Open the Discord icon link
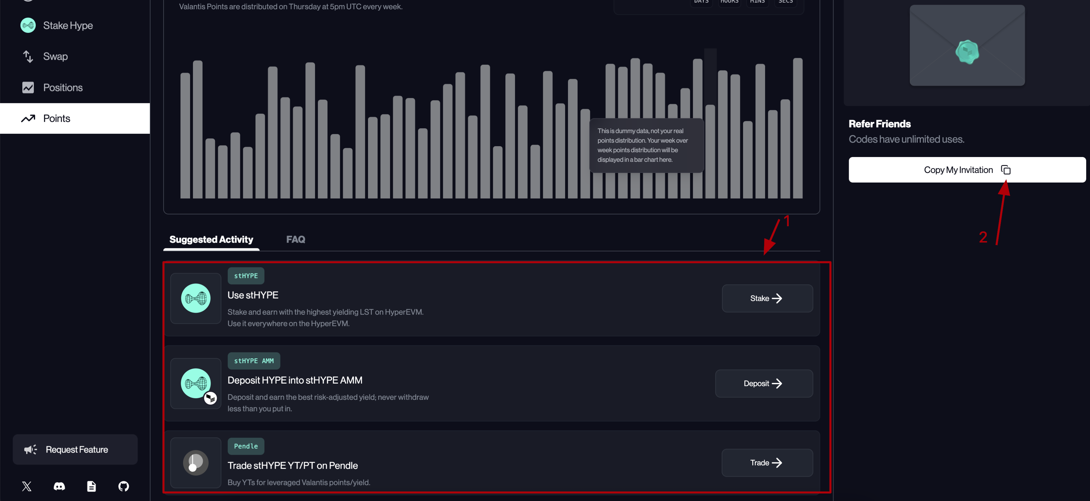Screen dimensions: 1090x501 (59, 486)
